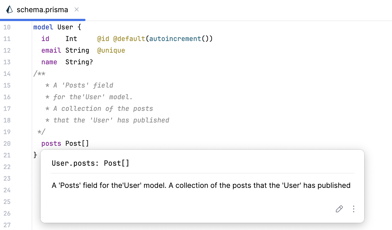Click line number 11 in the gutter
Image resolution: width=392 pixels, height=230 pixels.
coord(7,39)
